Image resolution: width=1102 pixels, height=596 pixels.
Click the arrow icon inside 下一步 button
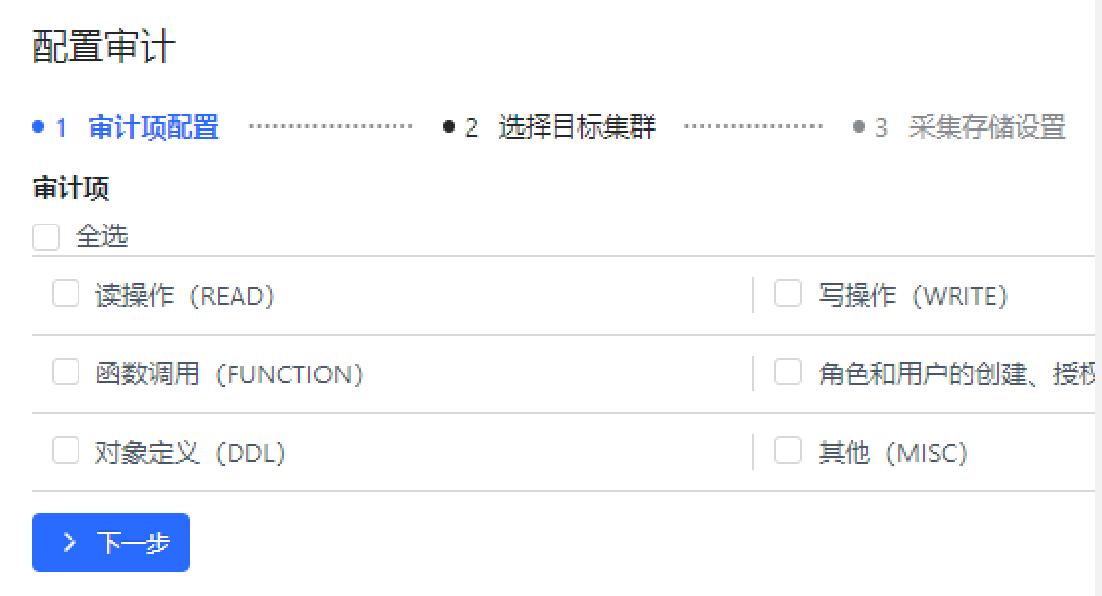(69, 542)
